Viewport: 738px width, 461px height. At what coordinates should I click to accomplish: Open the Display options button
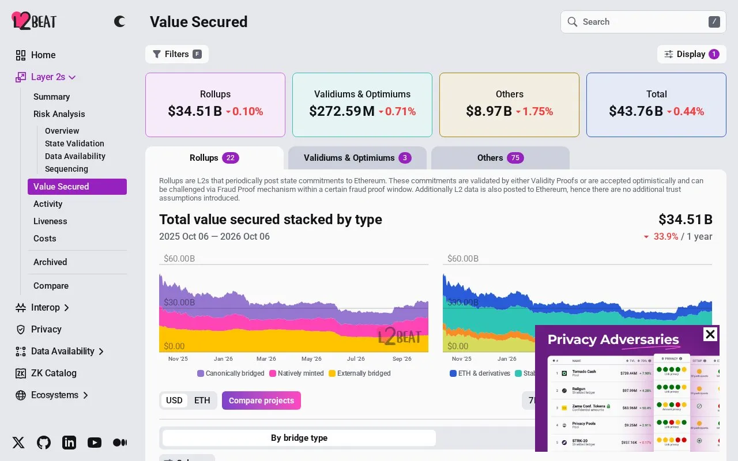692,54
